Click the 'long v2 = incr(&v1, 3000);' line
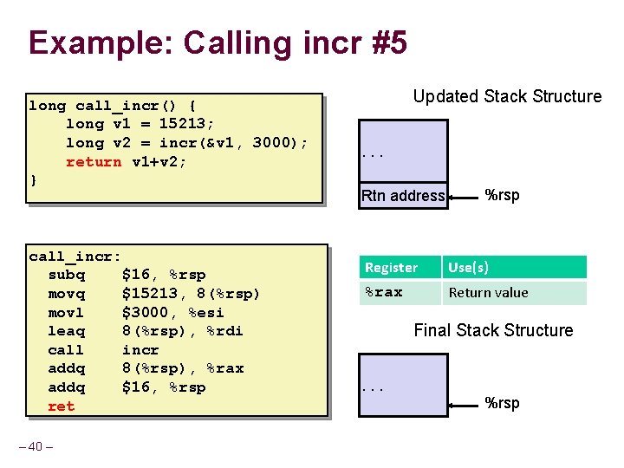The width and height of the screenshot is (624, 468). click(186, 143)
